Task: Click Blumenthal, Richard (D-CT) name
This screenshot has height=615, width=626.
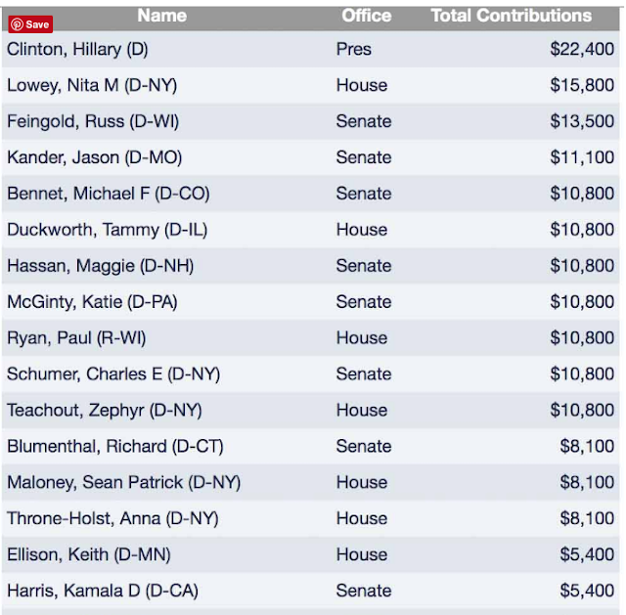Action: coord(115,447)
